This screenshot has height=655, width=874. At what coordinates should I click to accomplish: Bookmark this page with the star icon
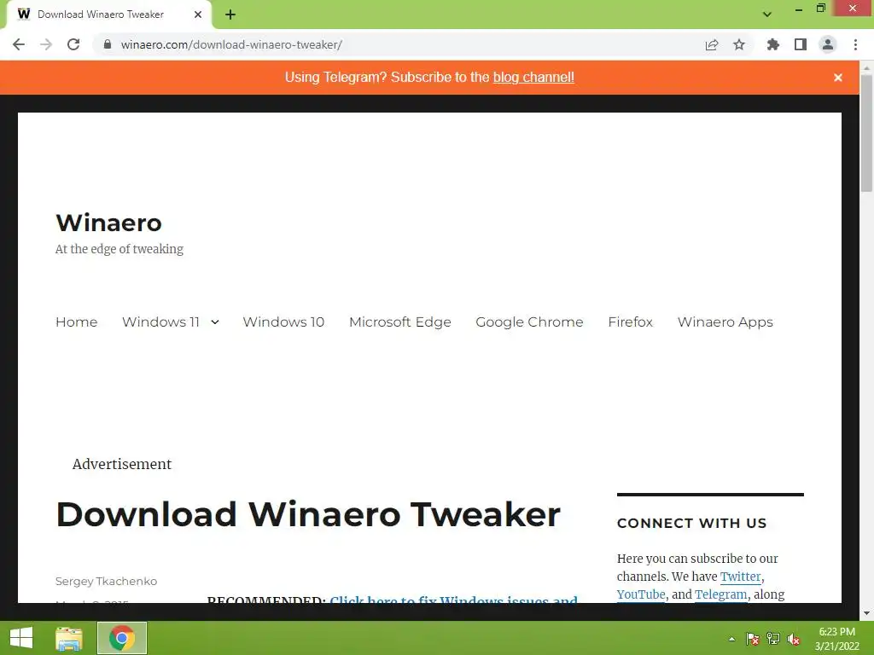[739, 44]
